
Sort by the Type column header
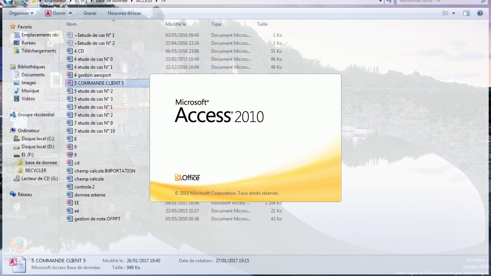click(x=216, y=24)
